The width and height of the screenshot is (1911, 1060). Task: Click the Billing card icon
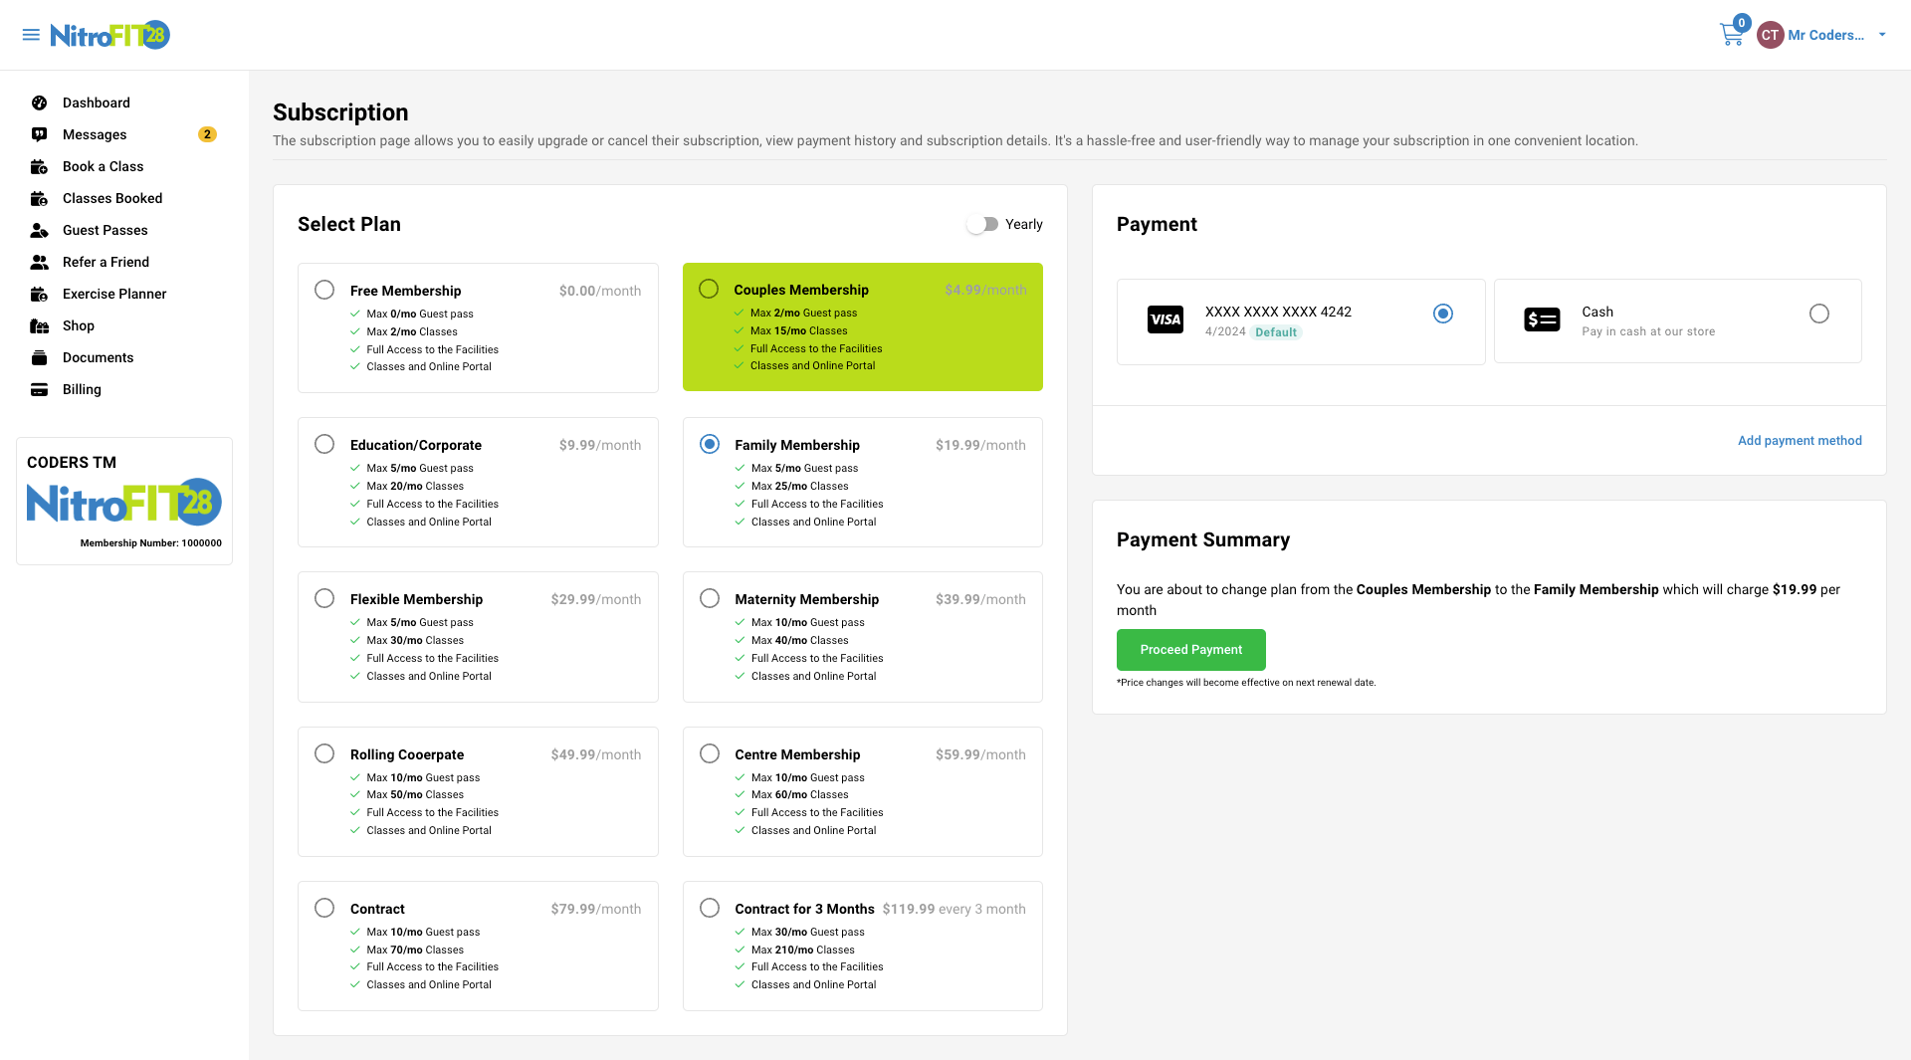(39, 389)
